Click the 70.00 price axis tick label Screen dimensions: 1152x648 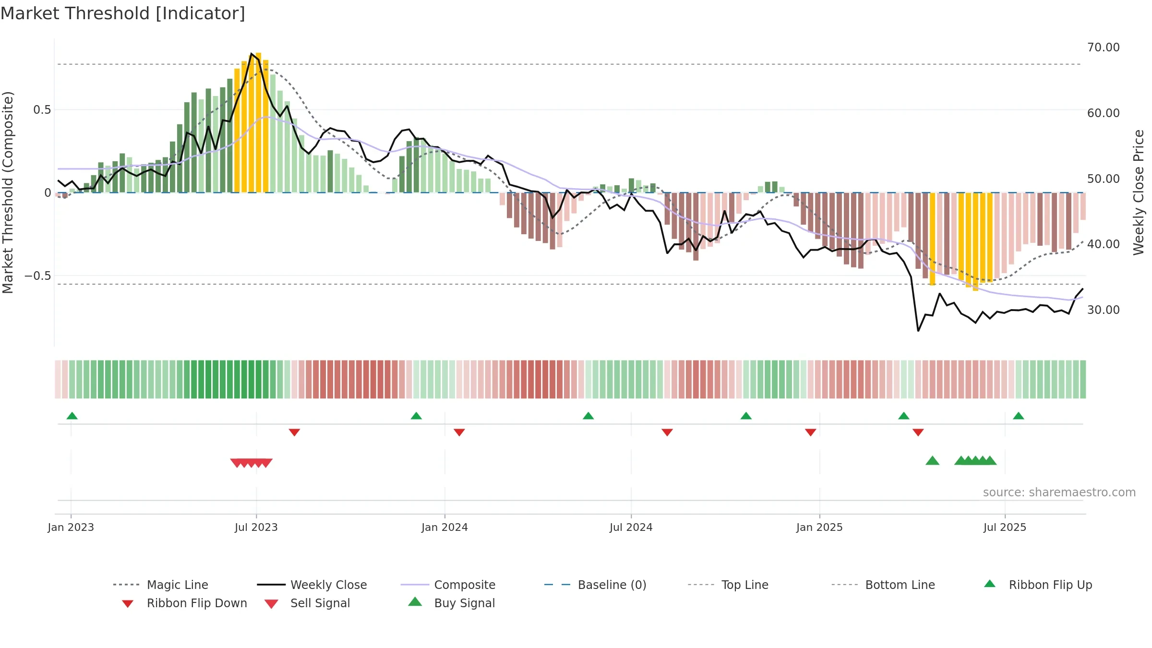click(1104, 47)
